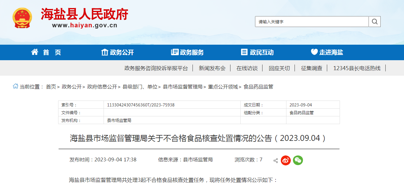Click 发布时间:2023-09-04 17:38 text
This screenshot has width=404, height=184.
pyautogui.click(x=103, y=160)
